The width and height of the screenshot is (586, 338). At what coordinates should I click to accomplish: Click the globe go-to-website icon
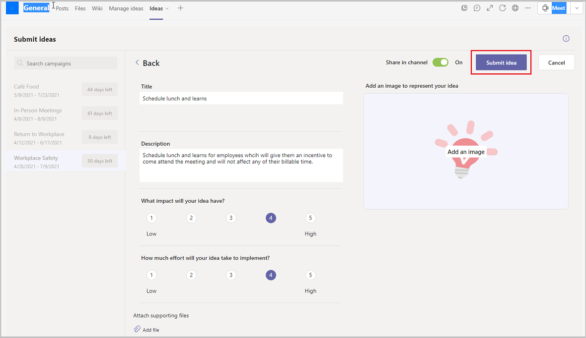(515, 8)
